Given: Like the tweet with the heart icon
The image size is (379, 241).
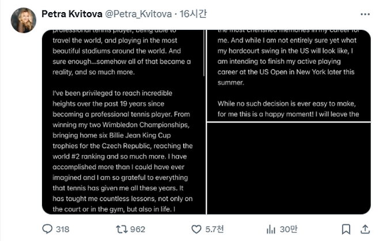Looking at the screenshot, I should [196, 229].
